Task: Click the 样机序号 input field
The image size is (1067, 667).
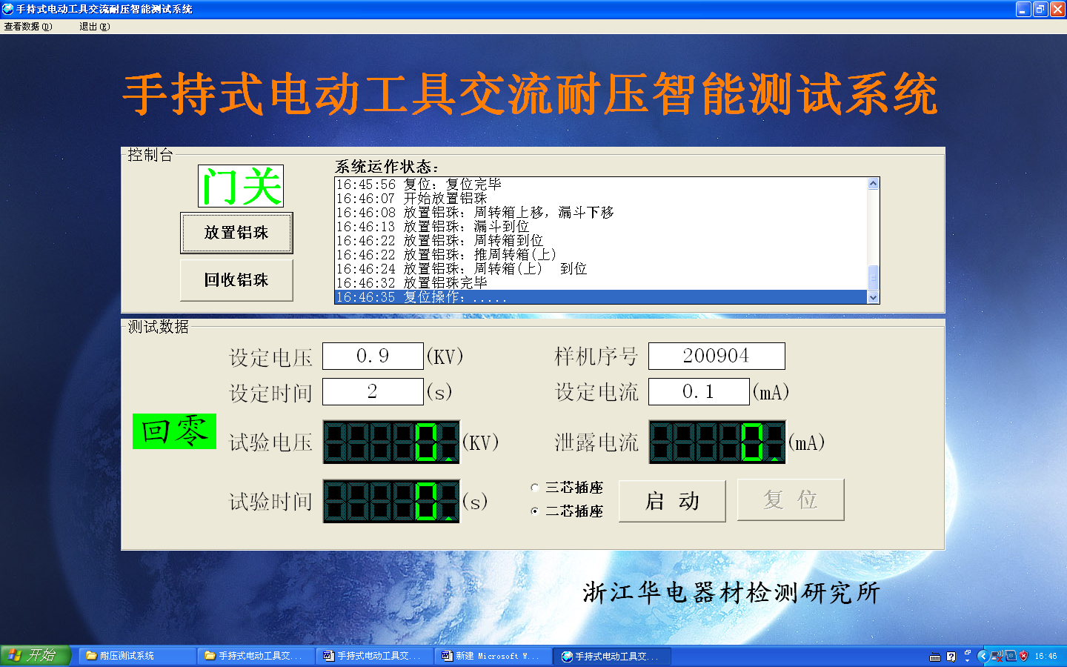Action: click(x=717, y=356)
